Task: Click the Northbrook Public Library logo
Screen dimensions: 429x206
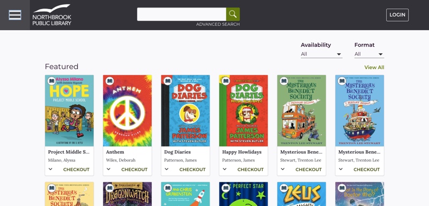Action: 51,15
